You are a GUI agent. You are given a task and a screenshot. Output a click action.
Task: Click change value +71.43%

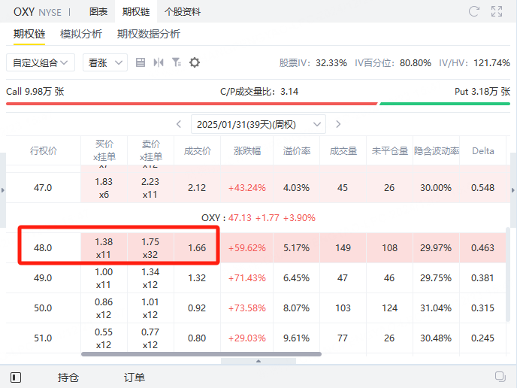(x=247, y=277)
